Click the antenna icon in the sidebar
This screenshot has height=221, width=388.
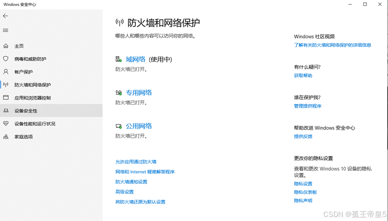pyautogui.click(x=6, y=84)
